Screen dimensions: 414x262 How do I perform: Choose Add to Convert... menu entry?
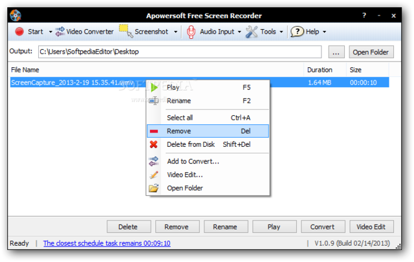pos(208,161)
